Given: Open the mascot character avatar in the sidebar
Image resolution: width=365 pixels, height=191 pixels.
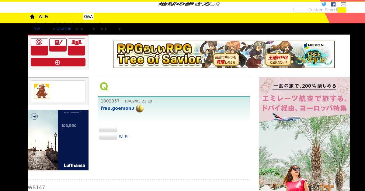Looking at the screenshot, I should click(x=42, y=91).
